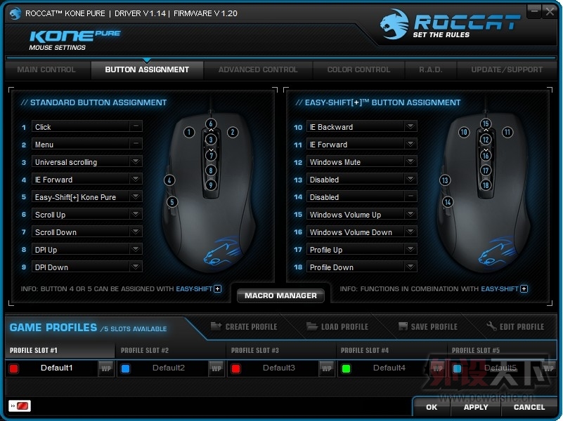This screenshot has width=563, height=421.
Task: Select marker 4 side button on mouse
Action: (169, 180)
